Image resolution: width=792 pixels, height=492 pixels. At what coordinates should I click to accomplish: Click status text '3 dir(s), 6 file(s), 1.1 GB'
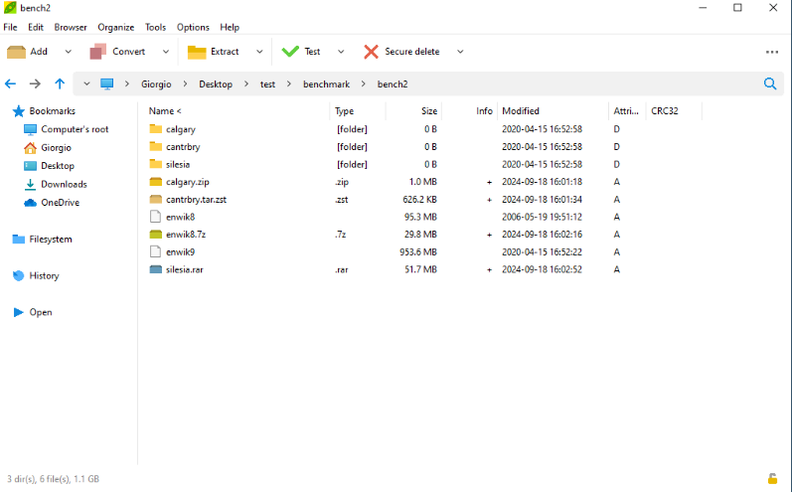click(x=53, y=479)
